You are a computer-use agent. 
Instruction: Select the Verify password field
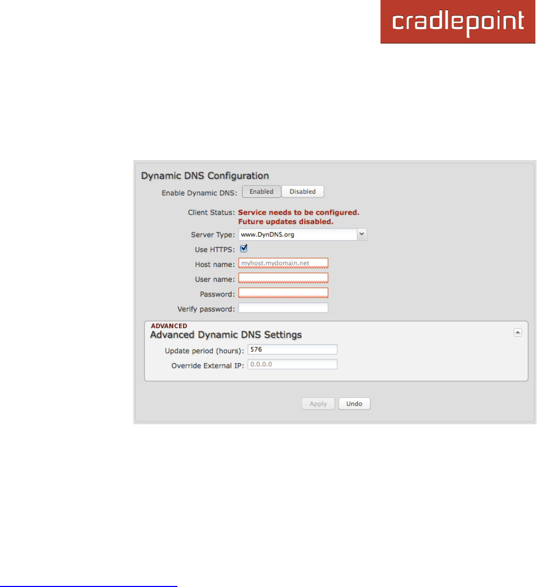(283, 308)
